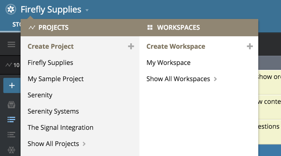
Task: Choose Serenity Systems in the projects list
Action: point(53,111)
